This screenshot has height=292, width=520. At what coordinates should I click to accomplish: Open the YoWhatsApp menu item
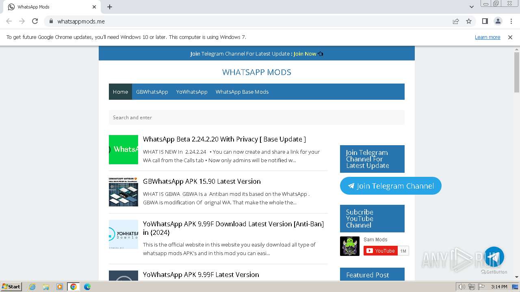click(192, 92)
